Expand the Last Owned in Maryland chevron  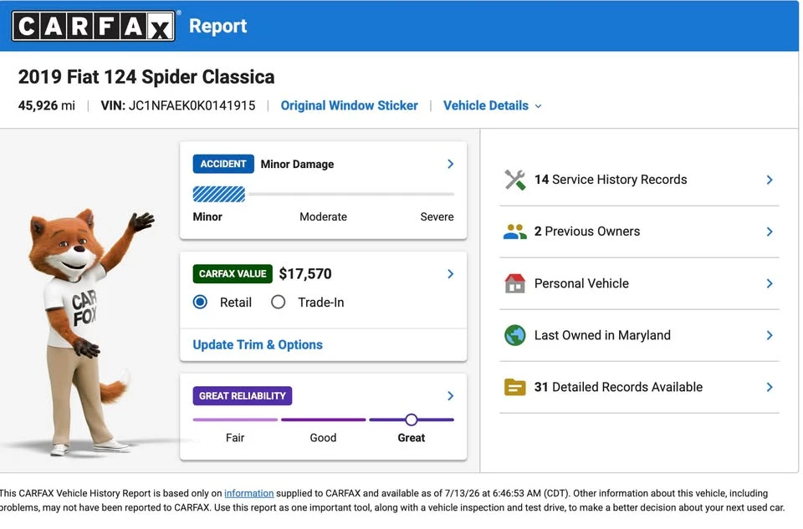770,336
